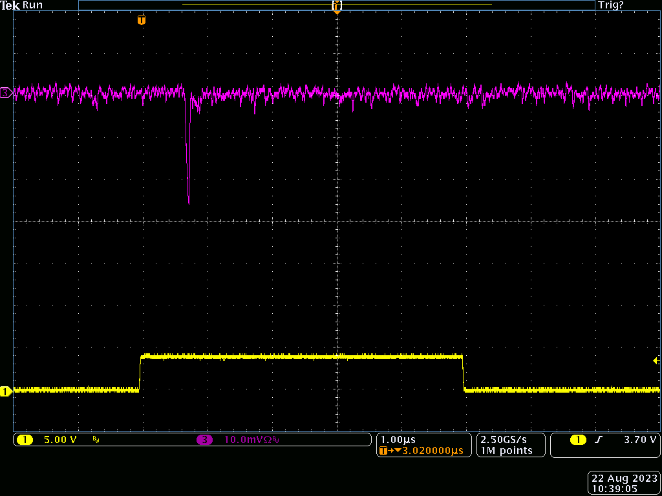Screen dimensions: 662x496
Task: Toggle the Run acquisition status
Action: pos(33,5)
